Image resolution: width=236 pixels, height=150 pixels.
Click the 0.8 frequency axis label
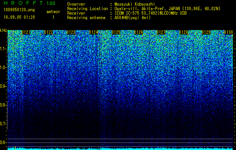pyautogui.click(x=3, y=105)
